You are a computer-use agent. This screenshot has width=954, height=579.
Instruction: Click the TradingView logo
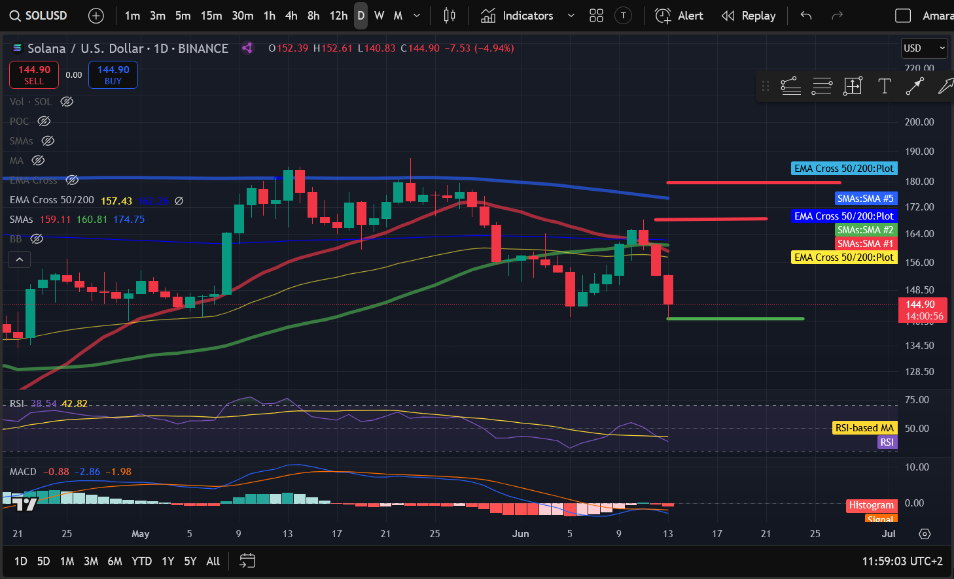[26, 503]
